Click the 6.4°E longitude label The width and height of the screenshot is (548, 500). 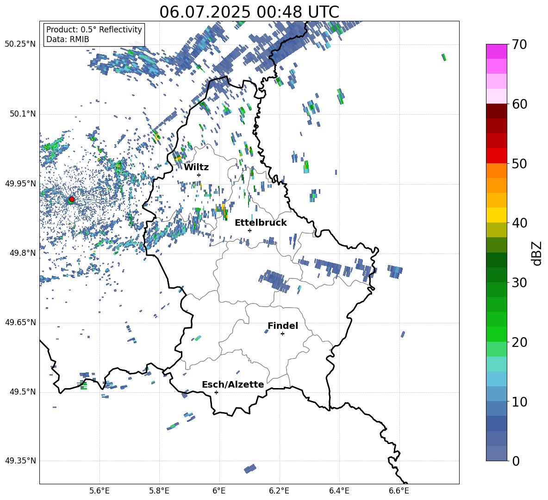point(339,491)
